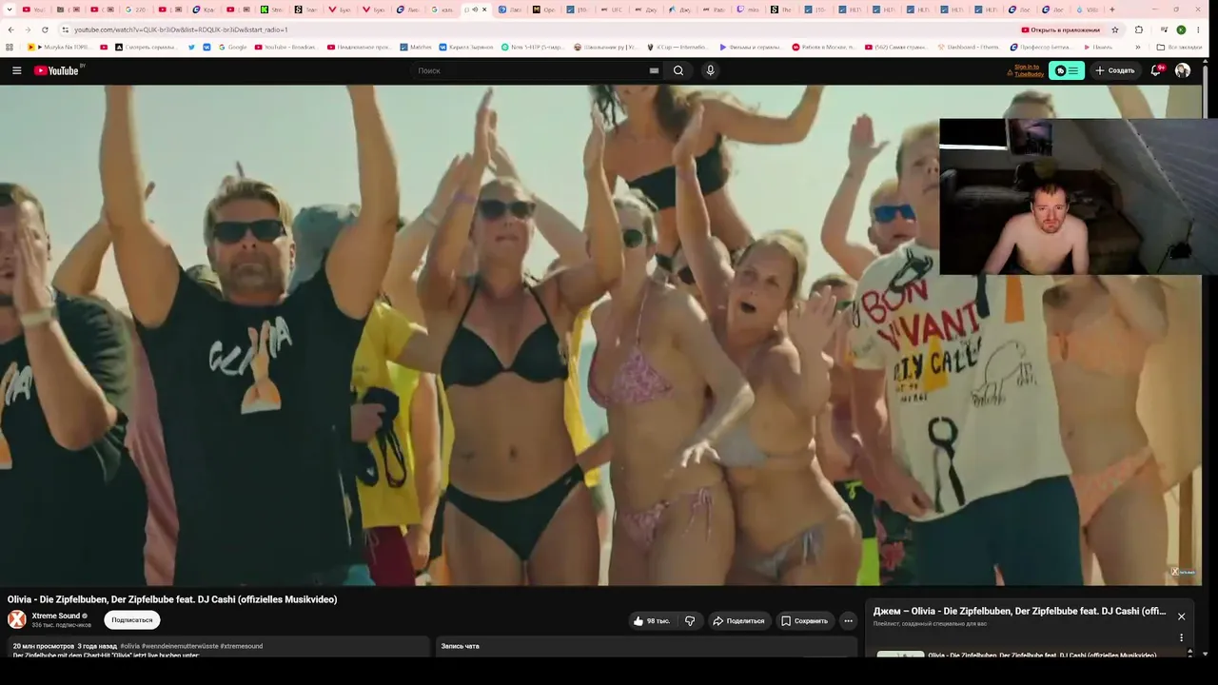The height and width of the screenshot is (685, 1218).
Task: Open the browser extensions puzzle icon
Action: point(1139,29)
